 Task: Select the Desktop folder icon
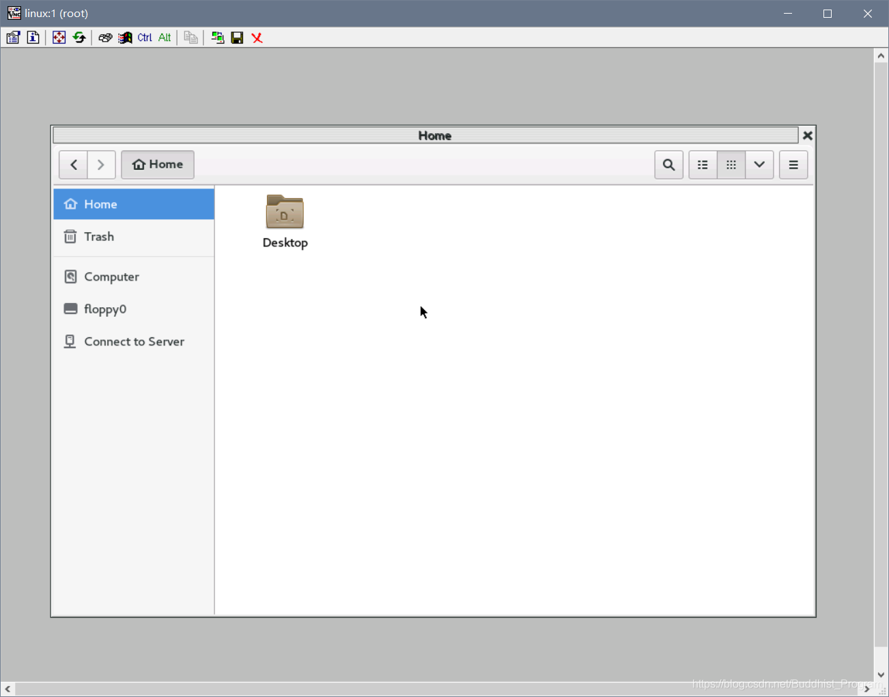pyautogui.click(x=285, y=212)
